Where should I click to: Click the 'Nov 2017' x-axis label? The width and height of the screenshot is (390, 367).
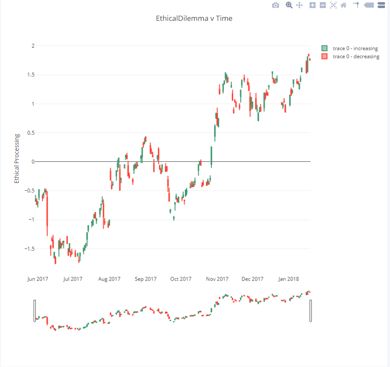[x=217, y=279]
